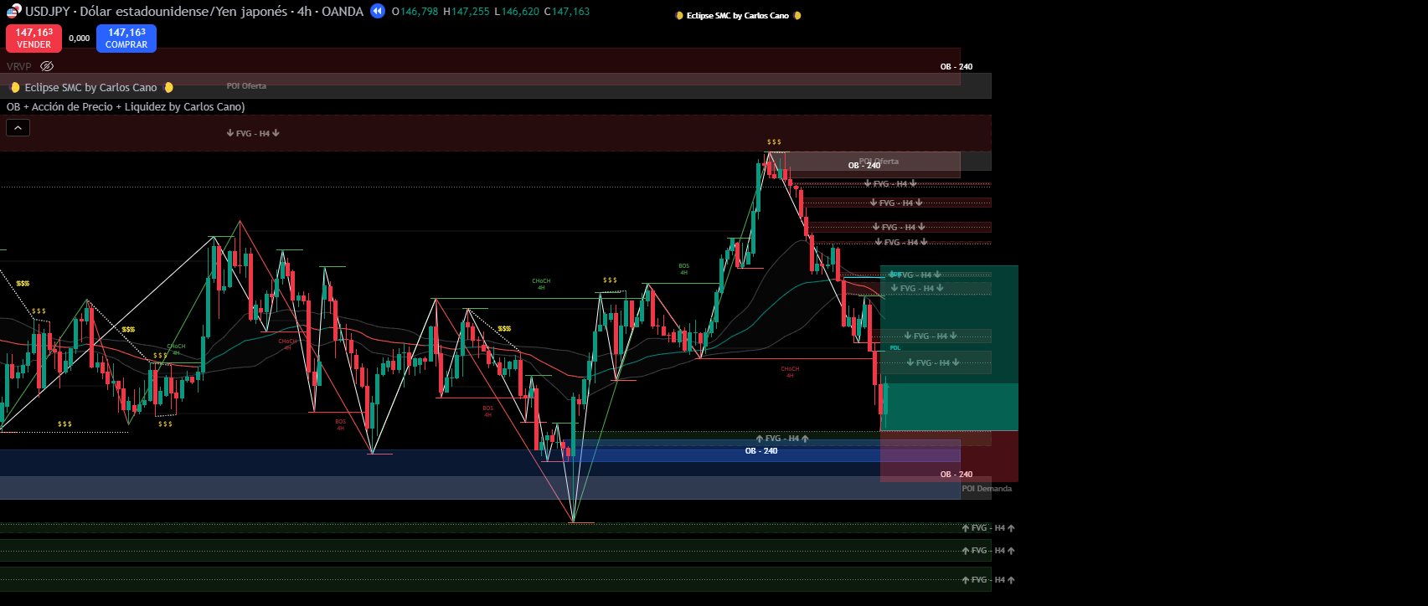Click the $$$ liquidity marker above the highest peak
Screen dimensions: 1428x606
[774, 142]
